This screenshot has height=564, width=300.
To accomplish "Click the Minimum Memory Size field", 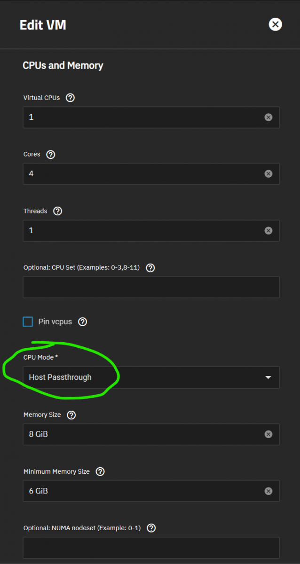I will point(151,491).
